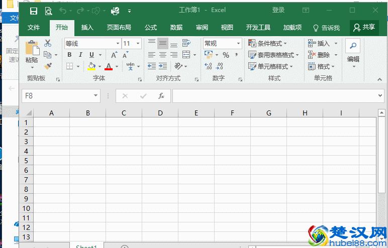Align text to the right
Viewport: 388px width, 248px height.
tap(174, 55)
